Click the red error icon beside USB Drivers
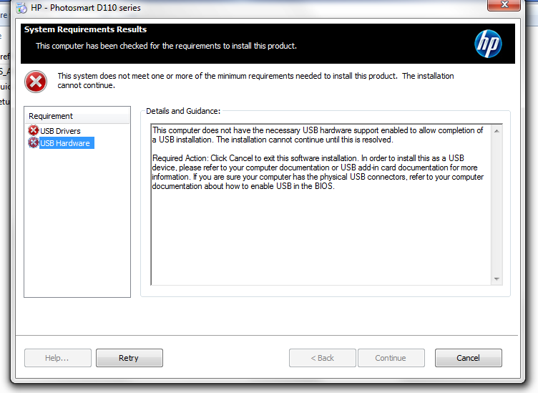Image resolution: width=538 pixels, height=393 pixels. click(x=34, y=130)
